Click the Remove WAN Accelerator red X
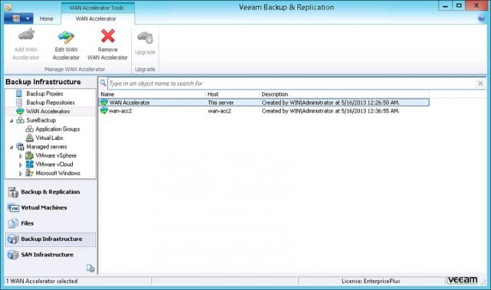Viewport: 491px width, 290px height. [x=107, y=36]
